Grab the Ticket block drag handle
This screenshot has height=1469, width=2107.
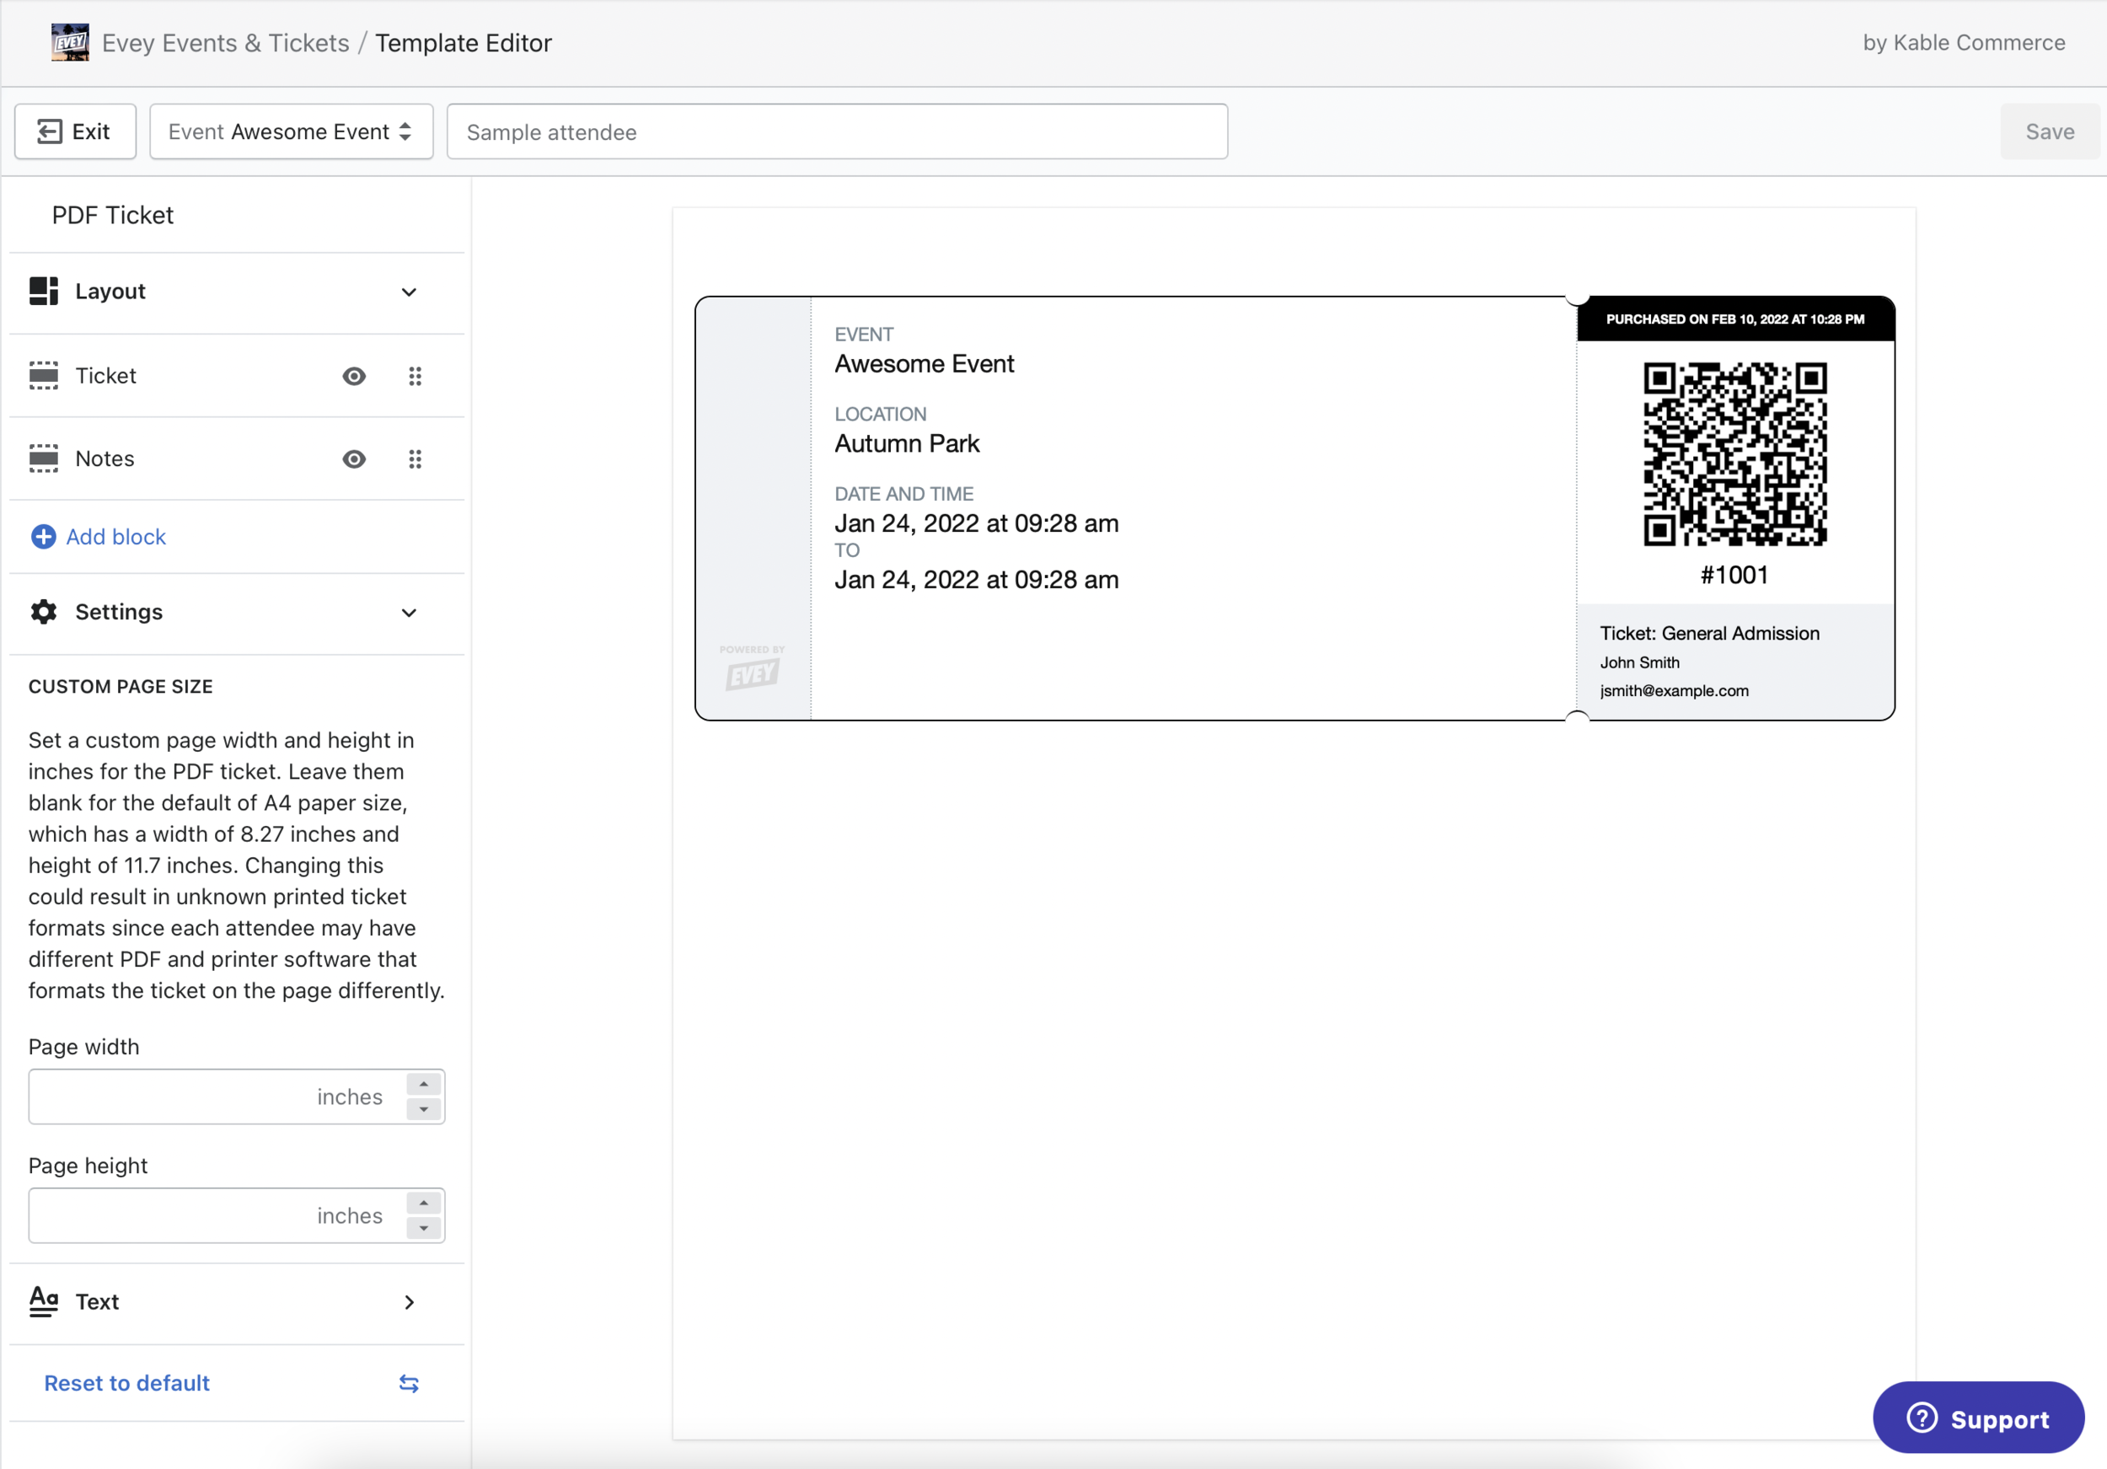coord(415,375)
